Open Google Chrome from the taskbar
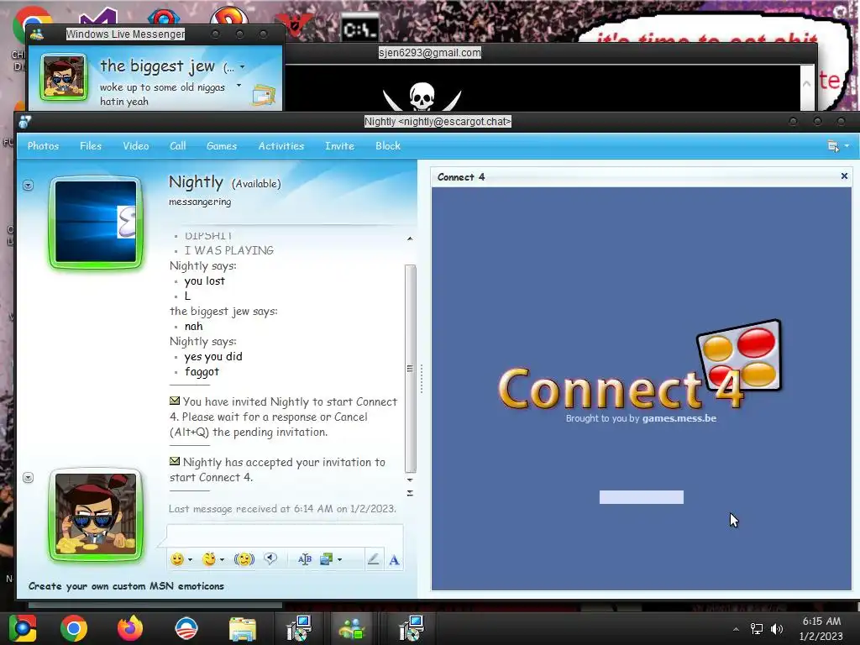This screenshot has height=645, width=860. click(x=74, y=628)
